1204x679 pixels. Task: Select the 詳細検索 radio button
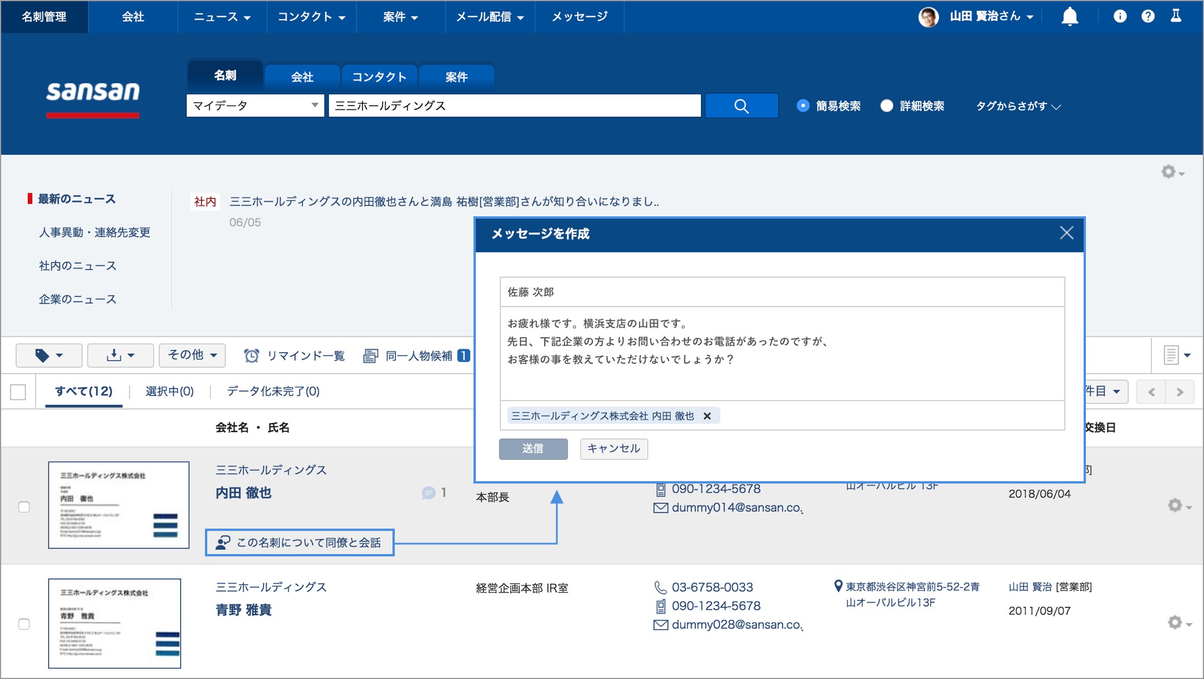886,106
